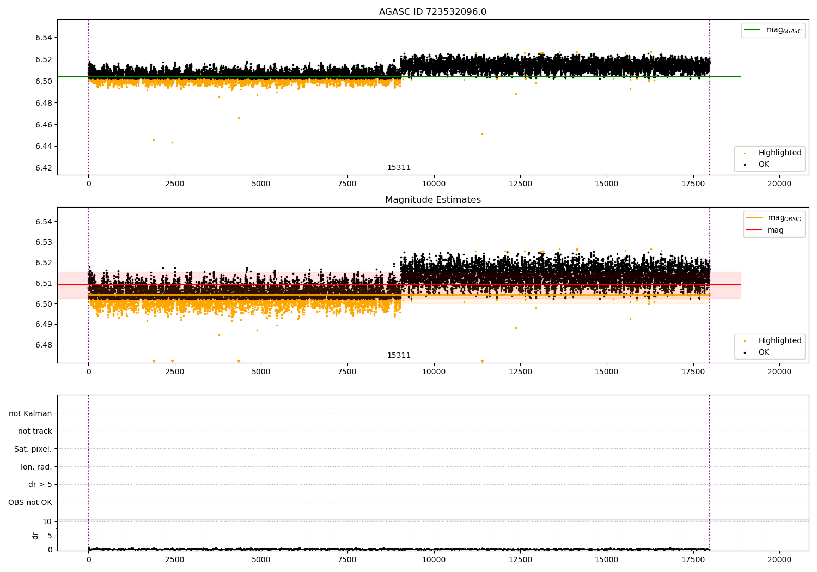
Task: Select the mag AGASC legend label
Action: (x=784, y=30)
